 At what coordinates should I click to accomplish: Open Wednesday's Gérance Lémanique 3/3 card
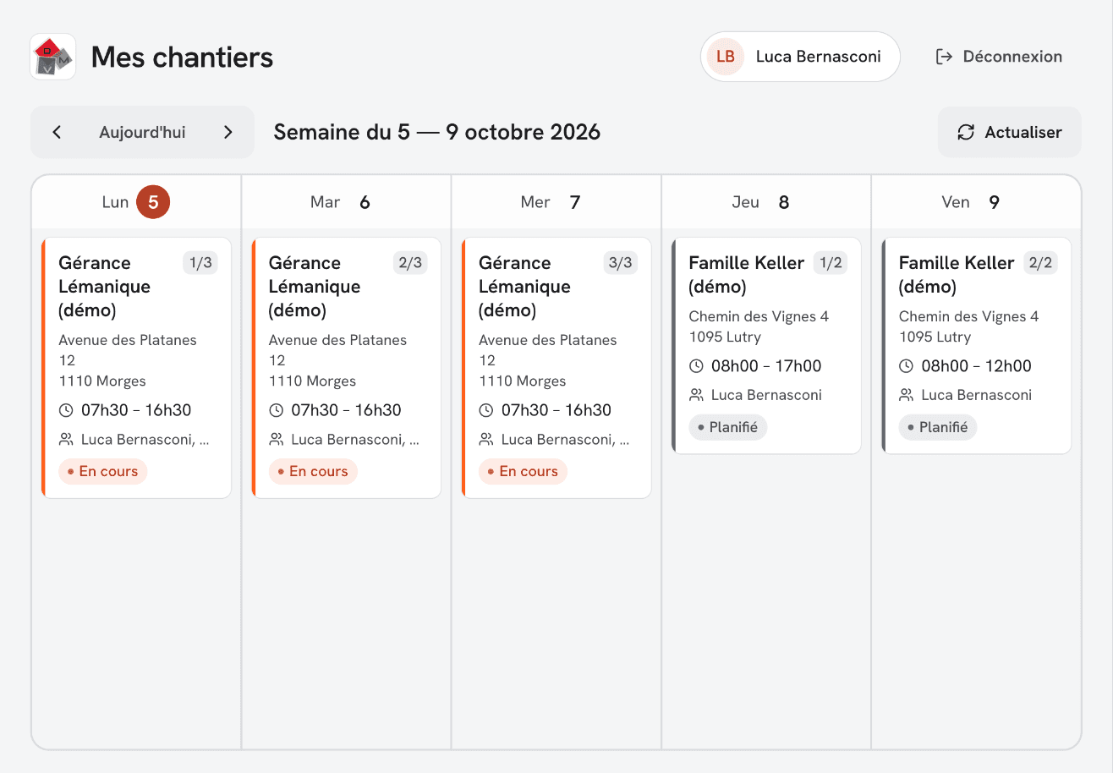pyautogui.click(x=556, y=368)
